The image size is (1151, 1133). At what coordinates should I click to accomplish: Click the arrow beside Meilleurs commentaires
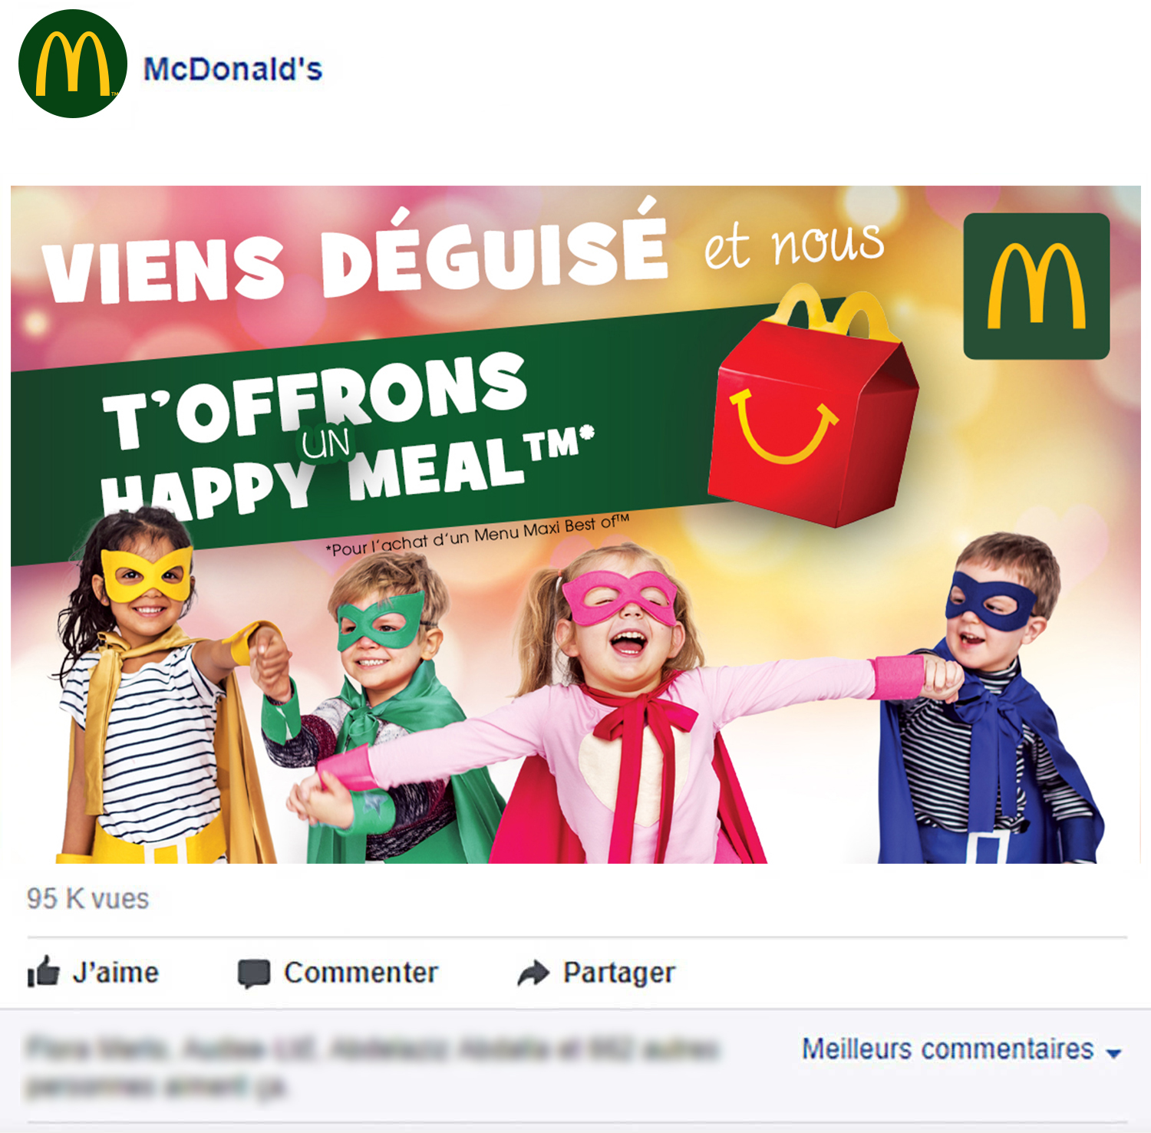[1114, 1053]
